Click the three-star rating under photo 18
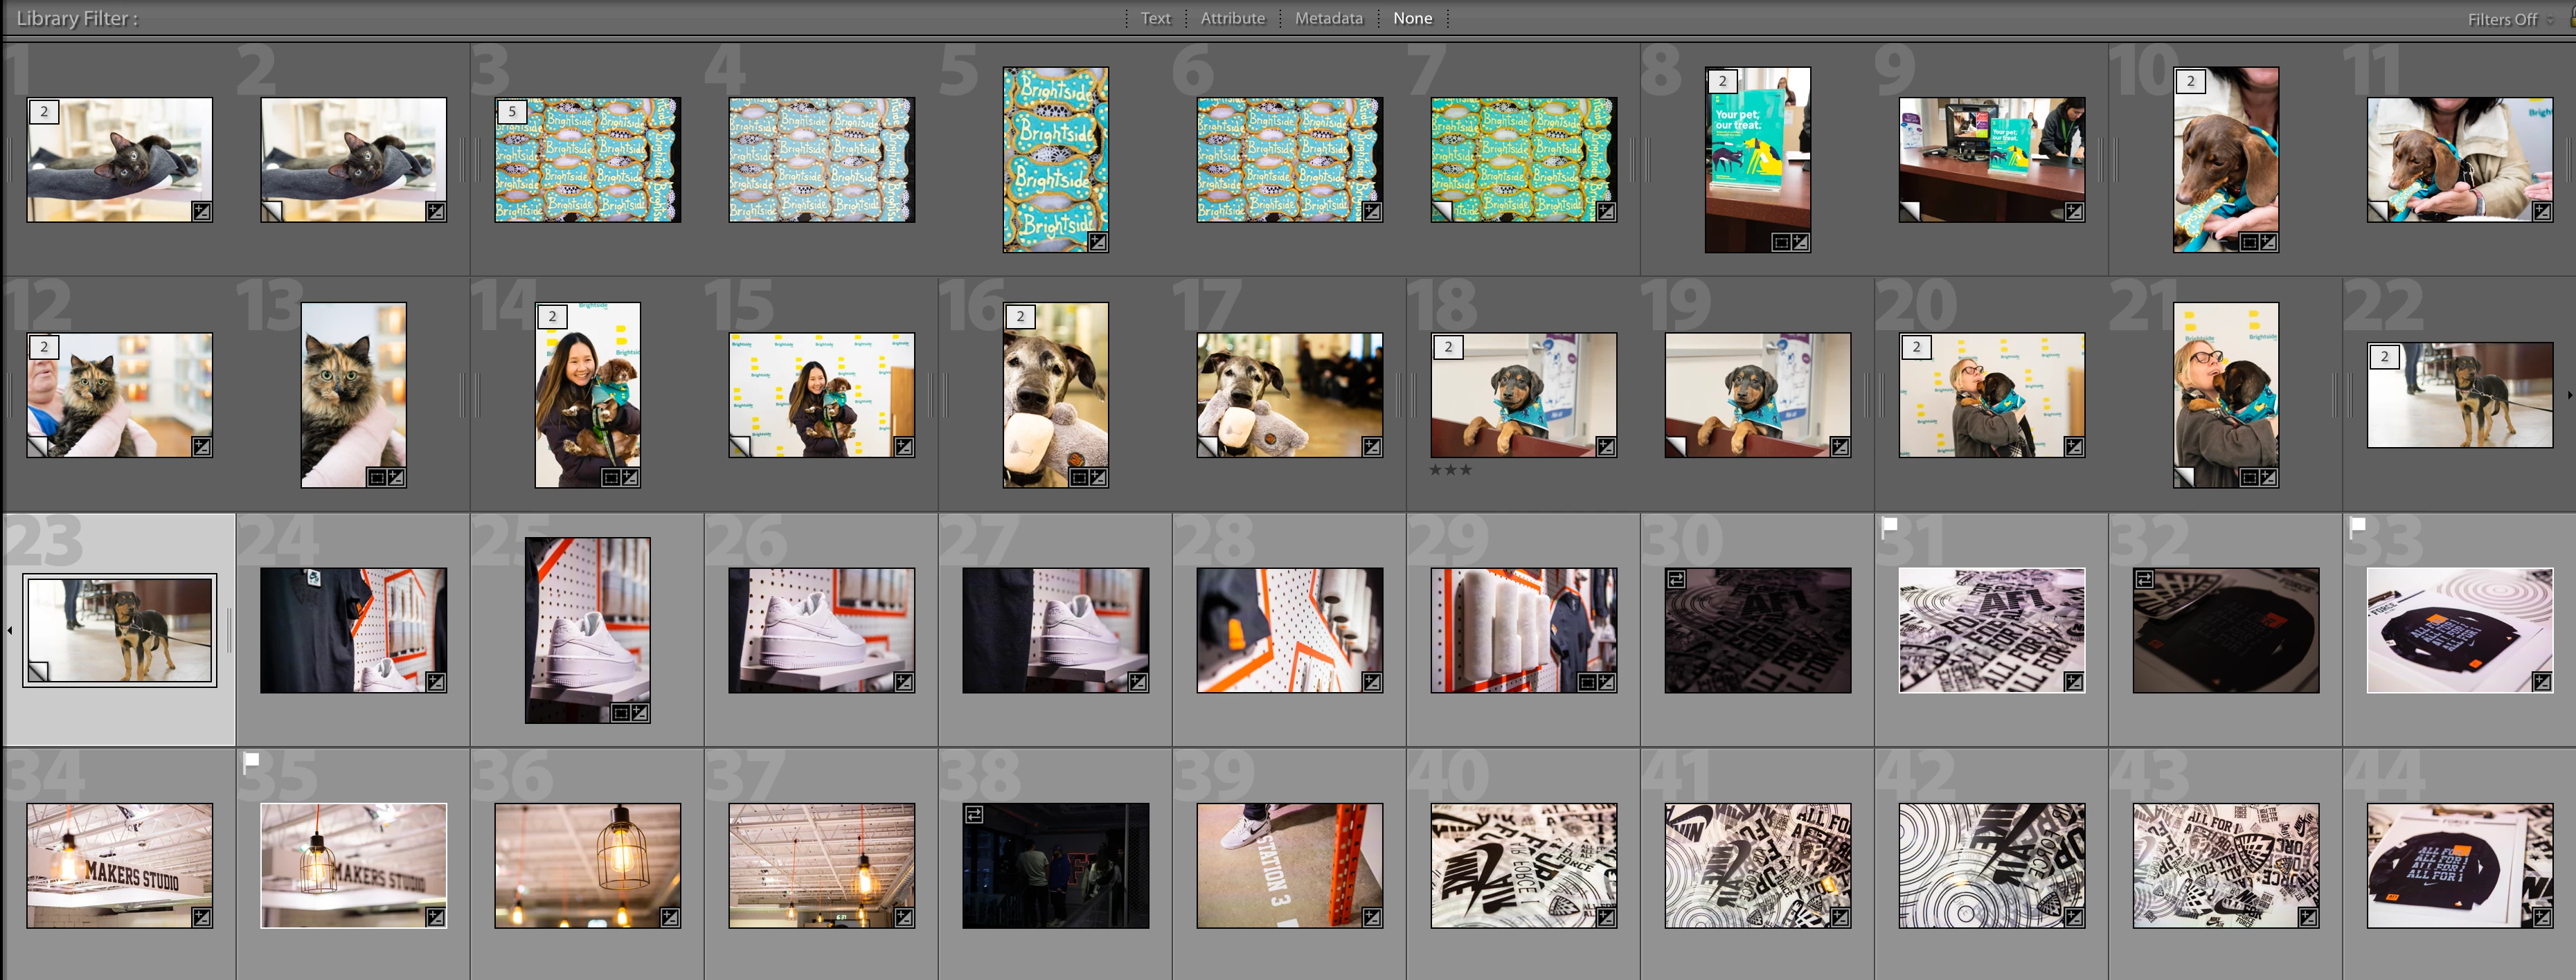The height and width of the screenshot is (980, 2576). tap(1450, 469)
